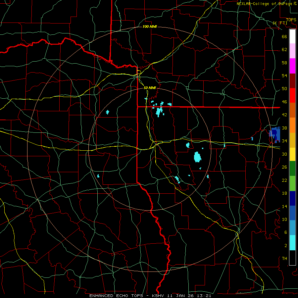Click the 14 value on the legend
This screenshot has height=298, width=298.
pyautogui.click(x=284, y=206)
